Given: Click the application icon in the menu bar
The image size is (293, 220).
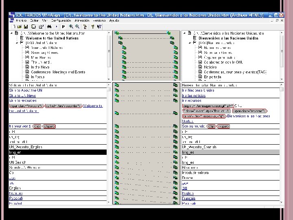Looking at the screenshot, I should (12, 20).
